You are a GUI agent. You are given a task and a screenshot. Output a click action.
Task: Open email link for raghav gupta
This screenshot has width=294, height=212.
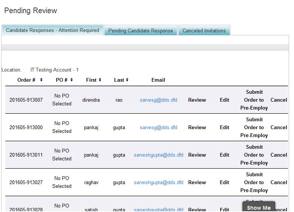pyautogui.click(x=158, y=183)
